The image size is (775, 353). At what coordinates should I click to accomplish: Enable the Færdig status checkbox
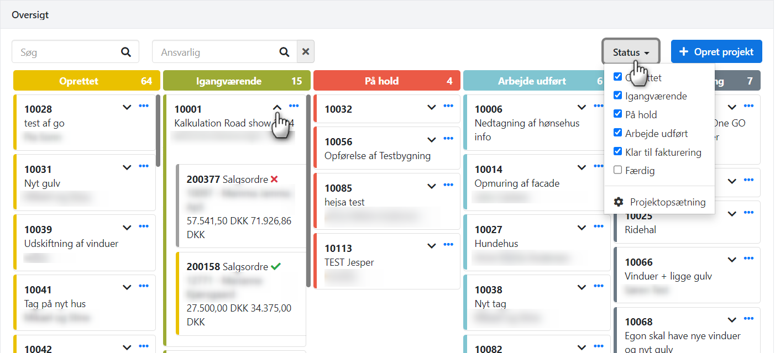618,171
